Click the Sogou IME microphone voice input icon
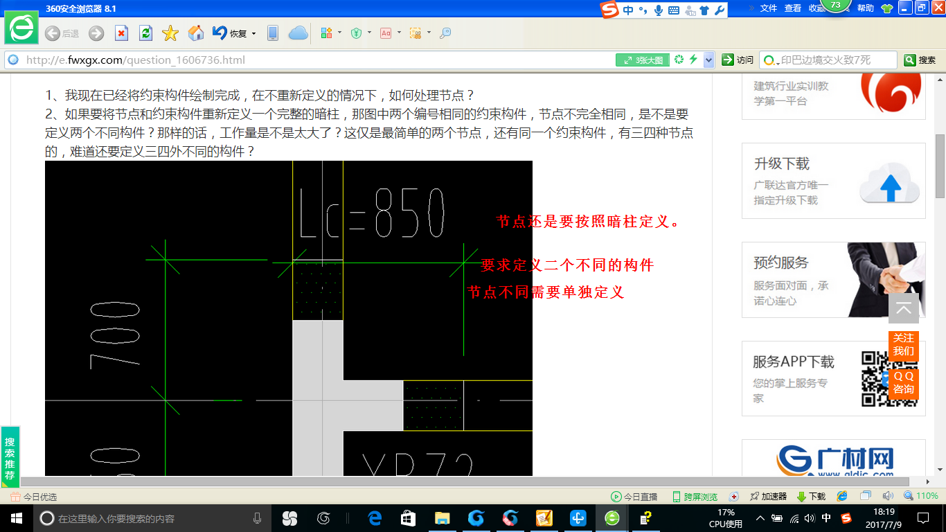 click(x=659, y=10)
